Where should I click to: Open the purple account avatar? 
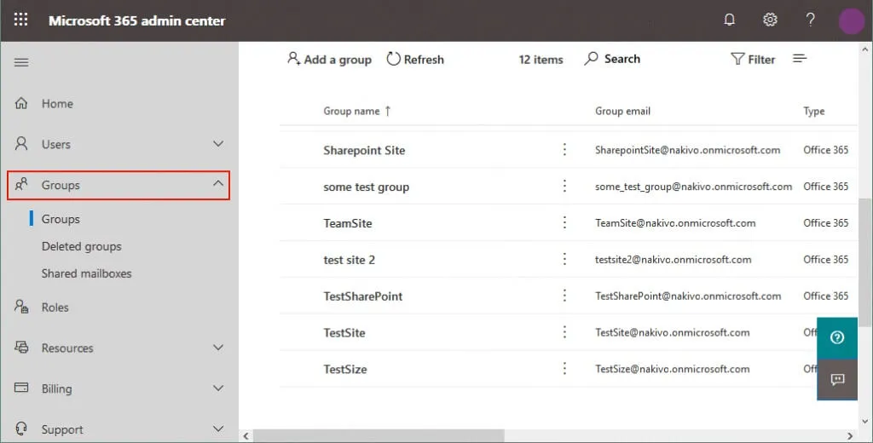point(851,20)
